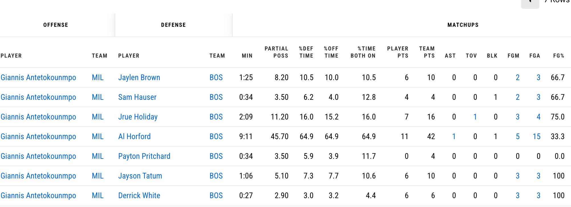The width and height of the screenshot is (571, 207).
Task: Open Jayson Tatum's player link
Action: [140, 176]
